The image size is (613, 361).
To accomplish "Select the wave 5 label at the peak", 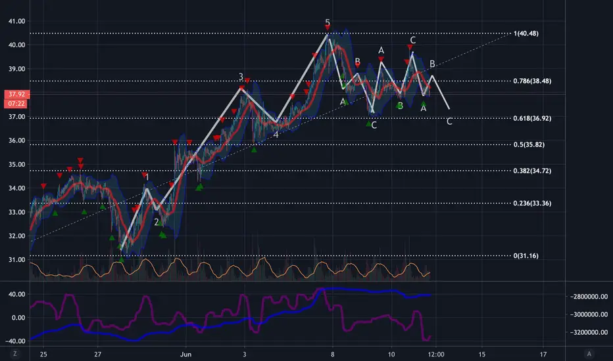I will [x=328, y=22].
